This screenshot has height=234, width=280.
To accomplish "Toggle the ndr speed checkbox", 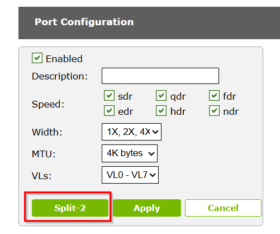I will point(214,111).
